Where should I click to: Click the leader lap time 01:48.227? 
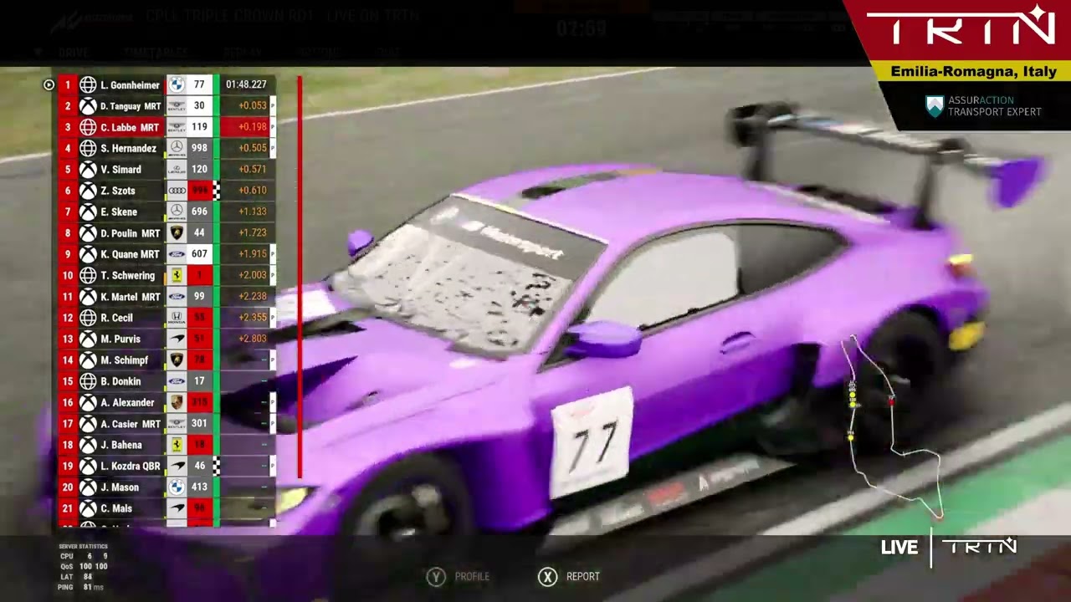pyautogui.click(x=246, y=84)
